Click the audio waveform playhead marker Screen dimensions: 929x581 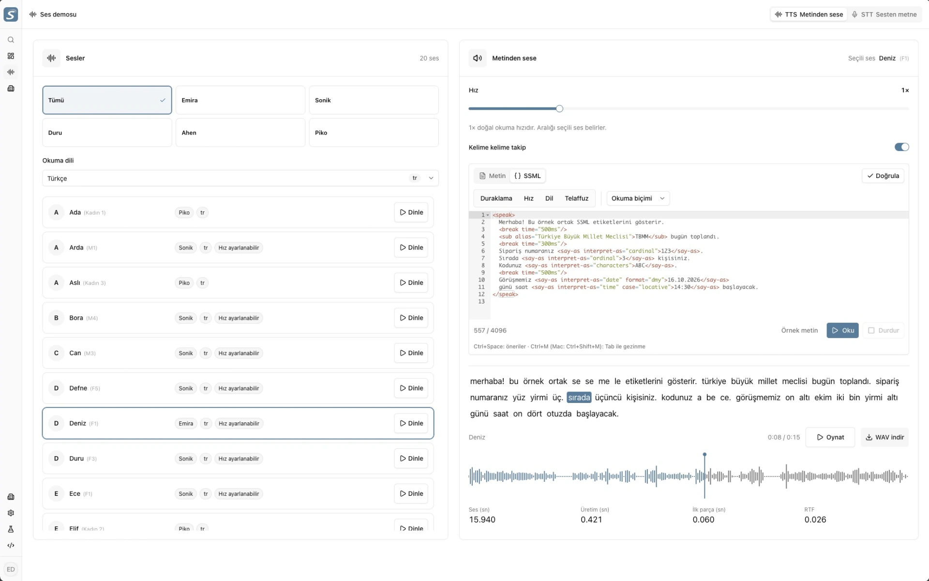[704, 455]
